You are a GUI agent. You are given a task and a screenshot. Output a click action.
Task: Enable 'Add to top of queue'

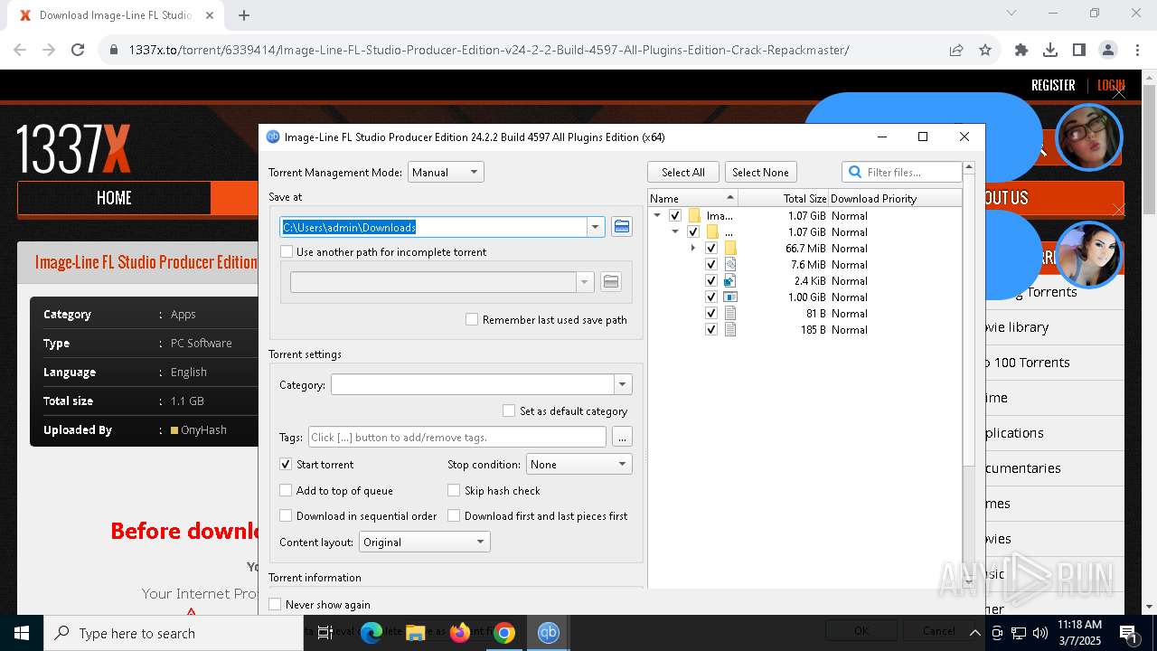tap(286, 491)
